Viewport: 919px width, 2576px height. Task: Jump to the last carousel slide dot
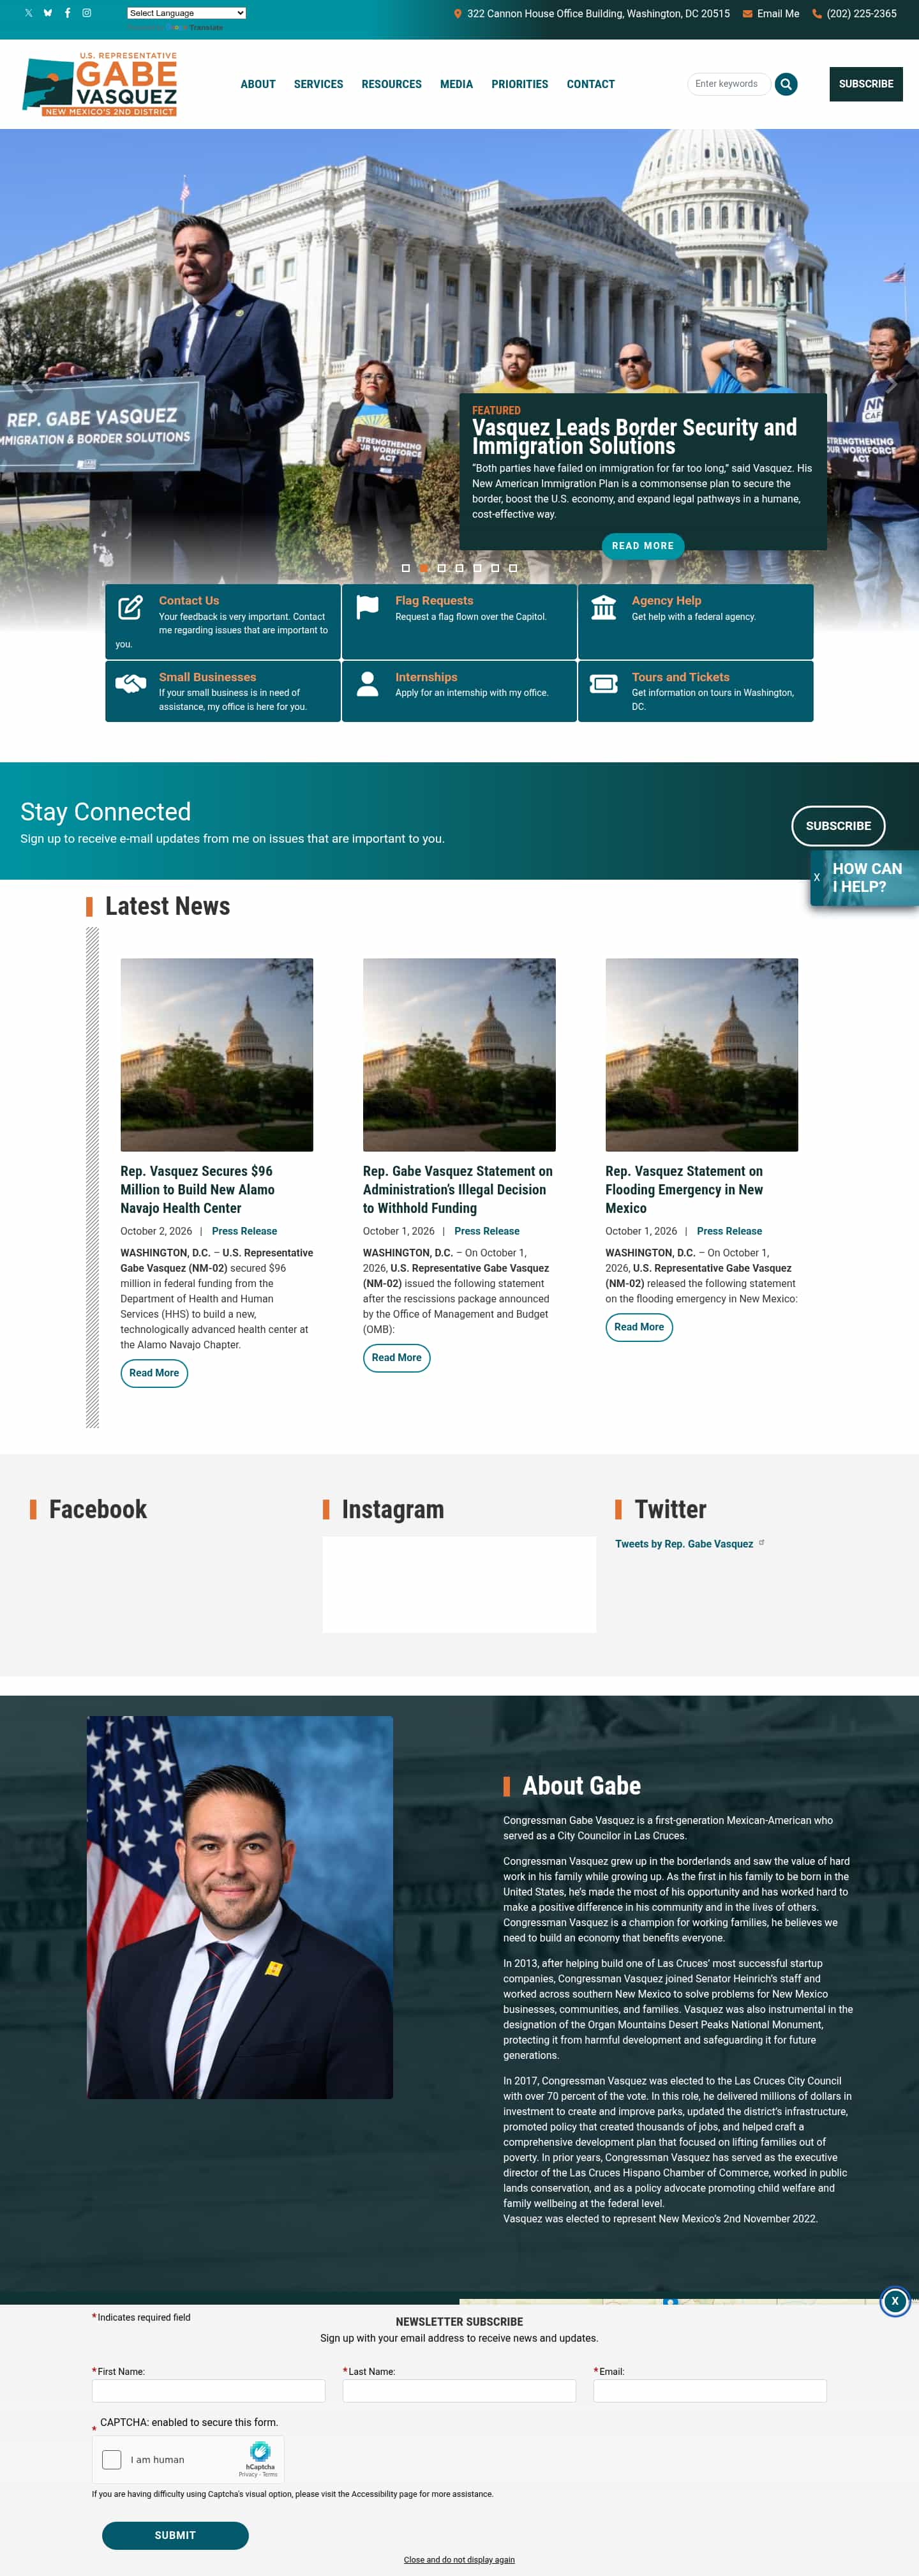click(513, 568)
